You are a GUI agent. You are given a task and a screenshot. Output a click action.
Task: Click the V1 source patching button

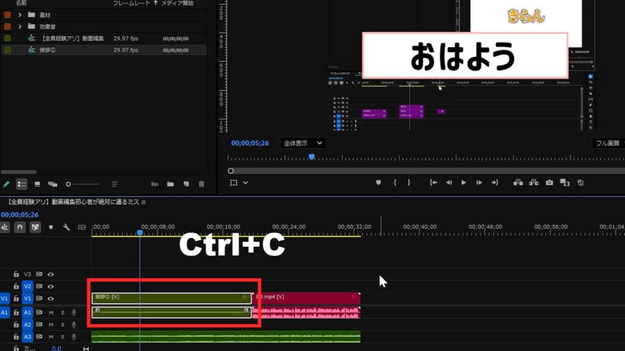coord(4,298)
